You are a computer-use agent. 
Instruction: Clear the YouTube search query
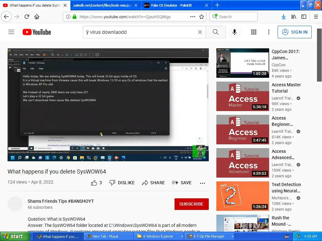[200, 32]
